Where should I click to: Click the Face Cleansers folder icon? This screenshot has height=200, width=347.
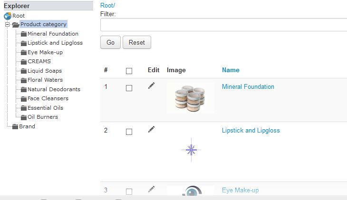coord(23,99)
